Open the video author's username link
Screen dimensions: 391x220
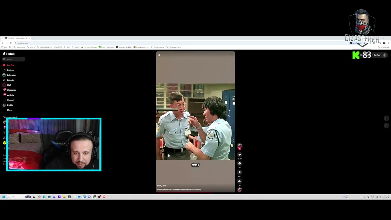(162, 186)
